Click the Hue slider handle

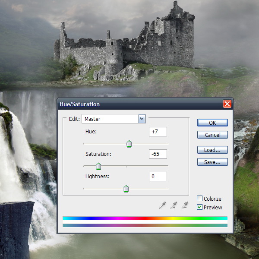click(x=129, y=144)
